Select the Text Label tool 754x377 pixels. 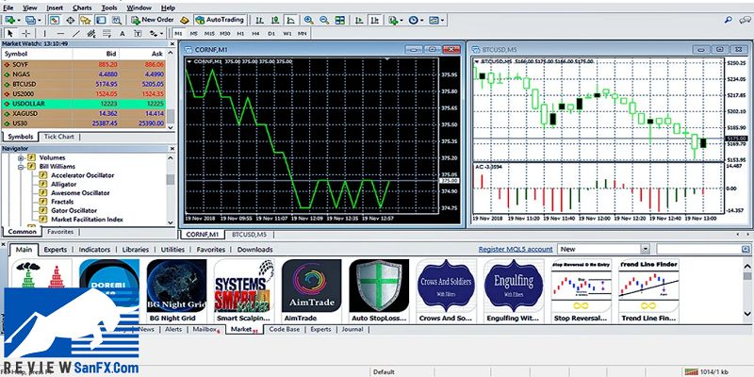(138, 33)
